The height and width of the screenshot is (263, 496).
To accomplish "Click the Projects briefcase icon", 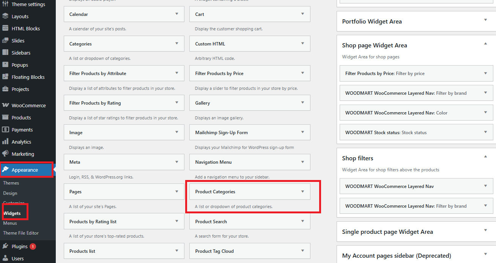I will [x=5, y=89].
